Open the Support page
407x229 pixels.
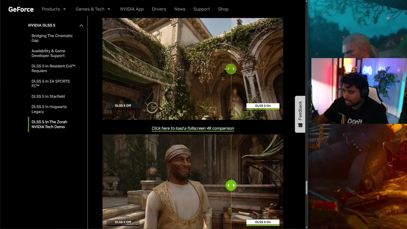202,9
